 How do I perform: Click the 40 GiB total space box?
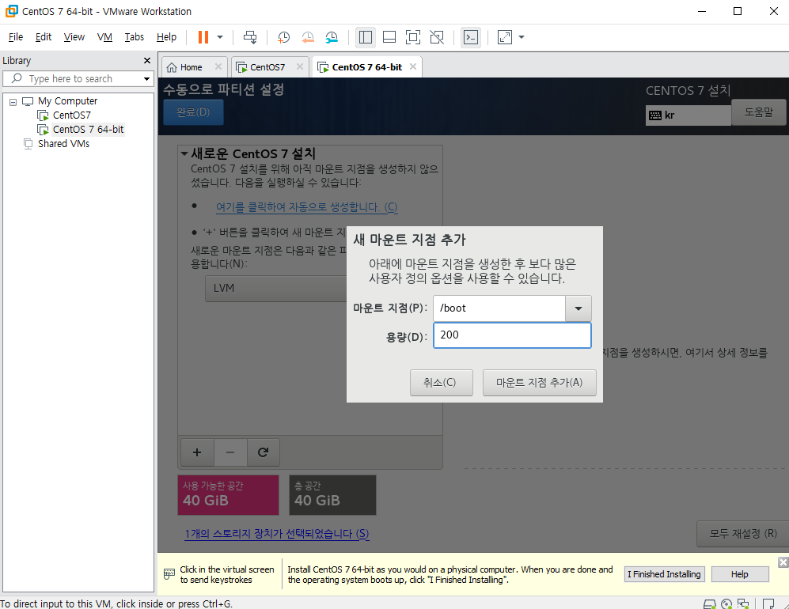pyautogui.click(x=332, y=495)
